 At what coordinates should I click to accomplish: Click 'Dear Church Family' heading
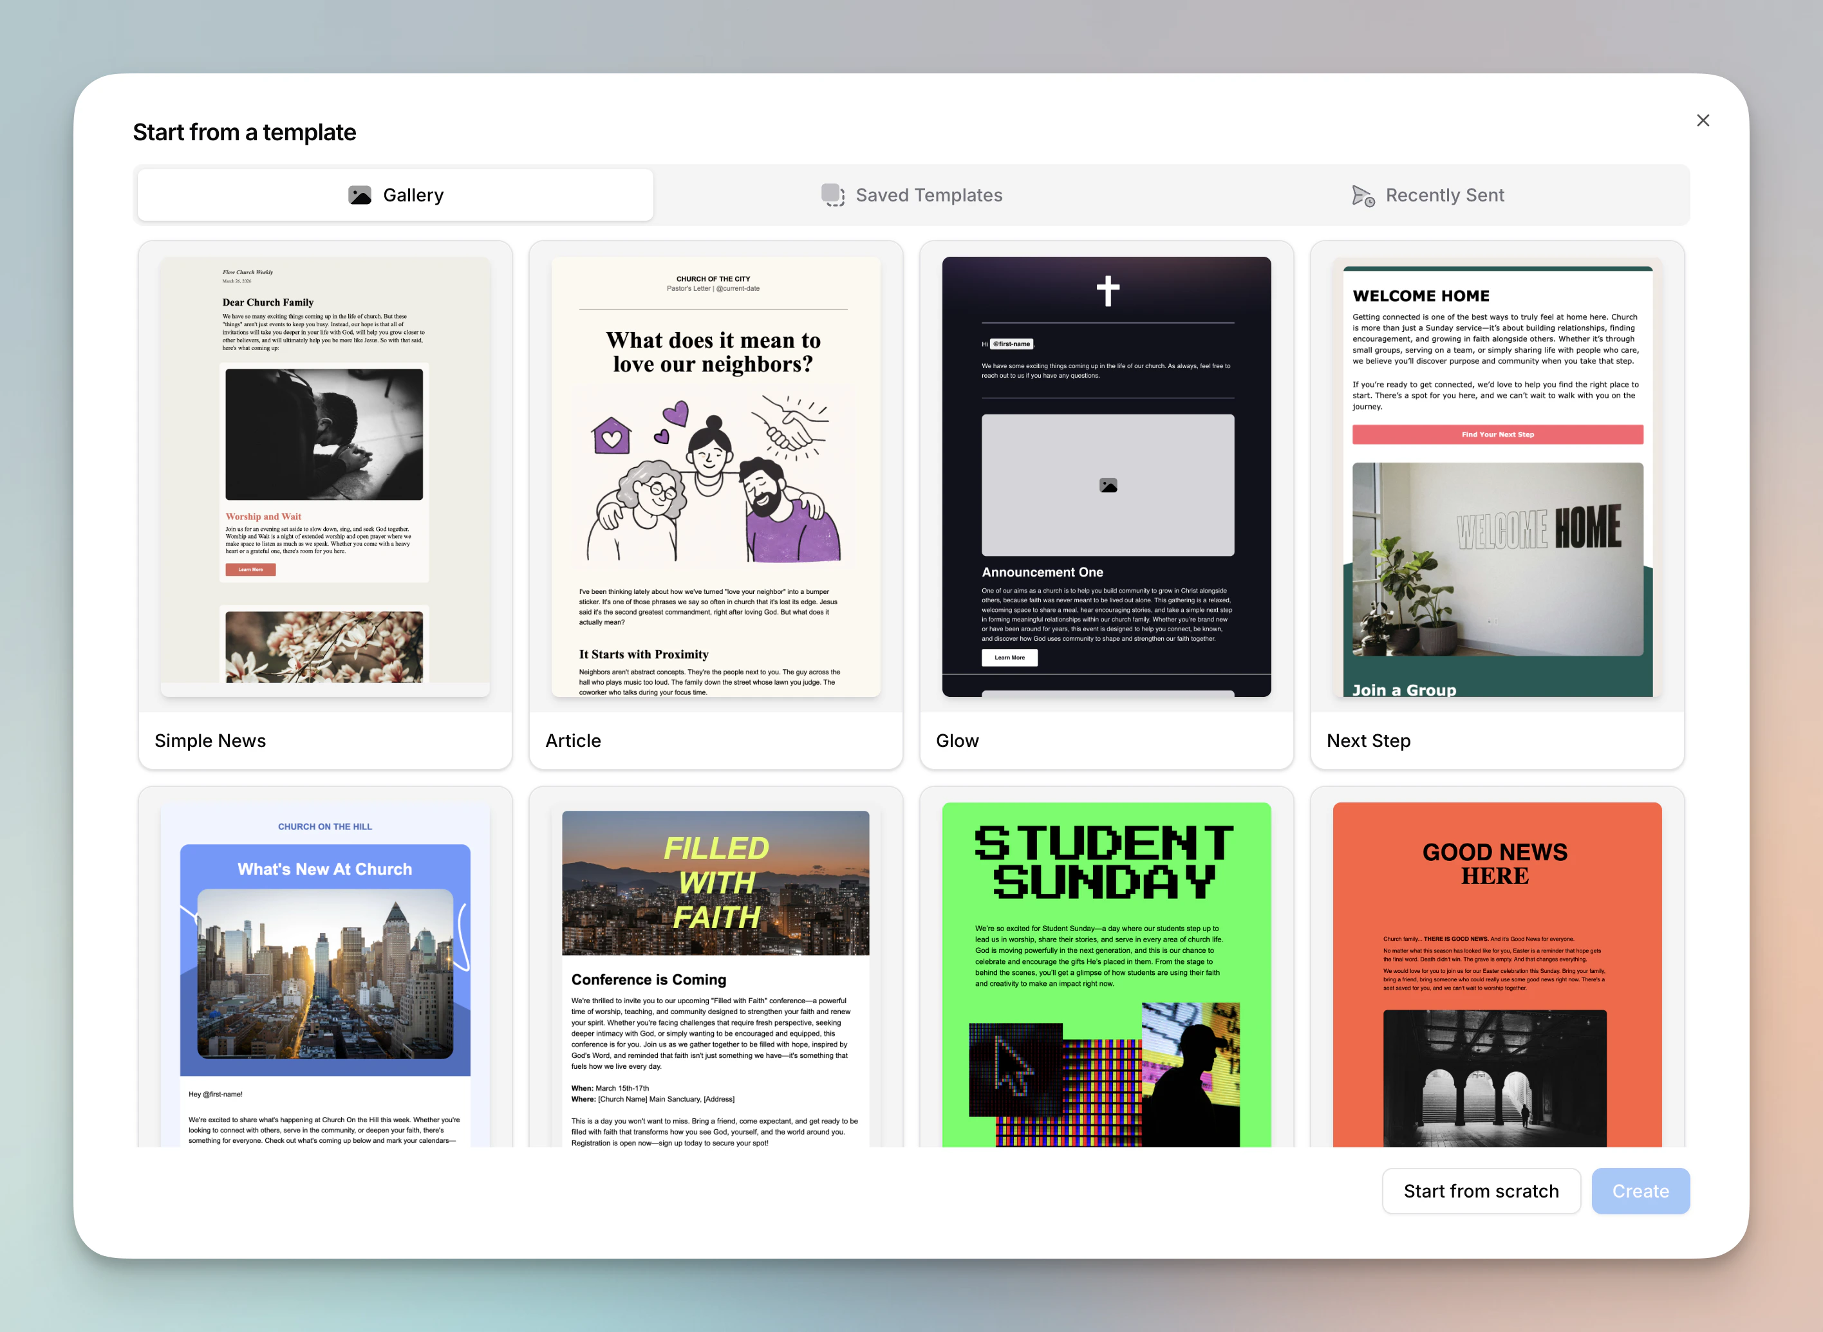[x=268, y=302]
